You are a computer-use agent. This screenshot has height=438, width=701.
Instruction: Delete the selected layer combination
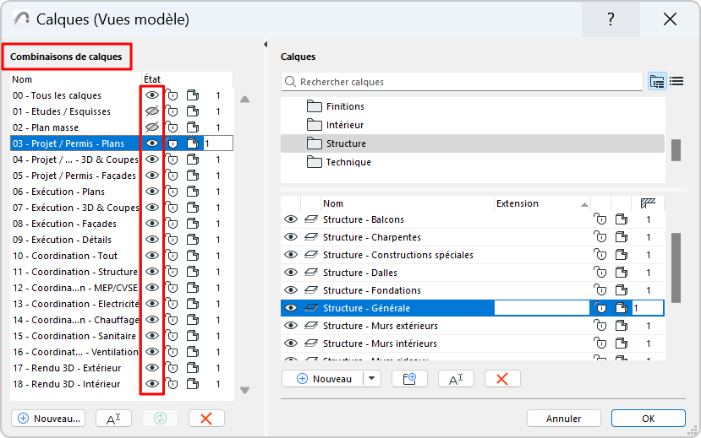coord(205,419)
